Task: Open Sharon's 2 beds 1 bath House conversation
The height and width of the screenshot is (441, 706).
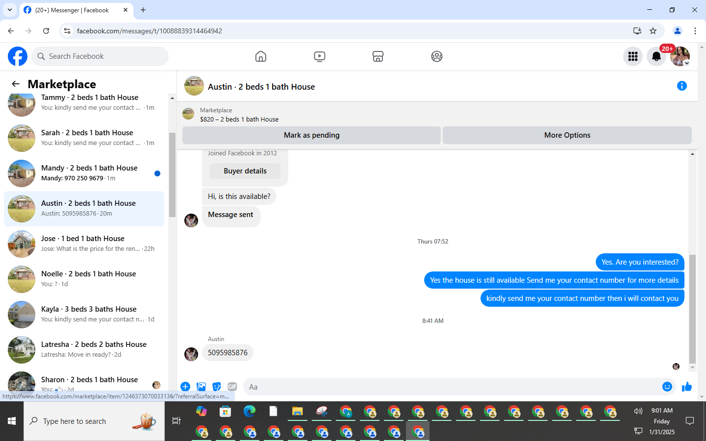Action: 84,381
